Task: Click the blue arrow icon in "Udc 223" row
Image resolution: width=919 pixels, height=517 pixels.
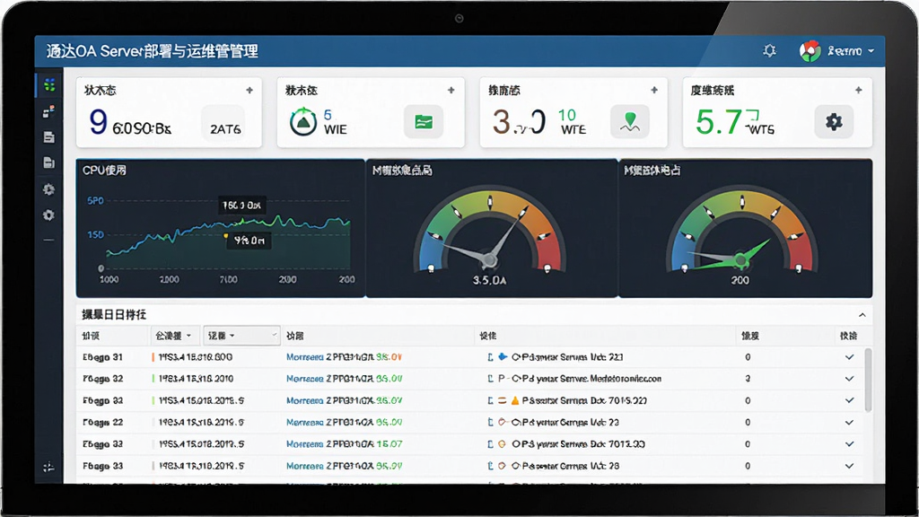Action: (x=503, y=356)
